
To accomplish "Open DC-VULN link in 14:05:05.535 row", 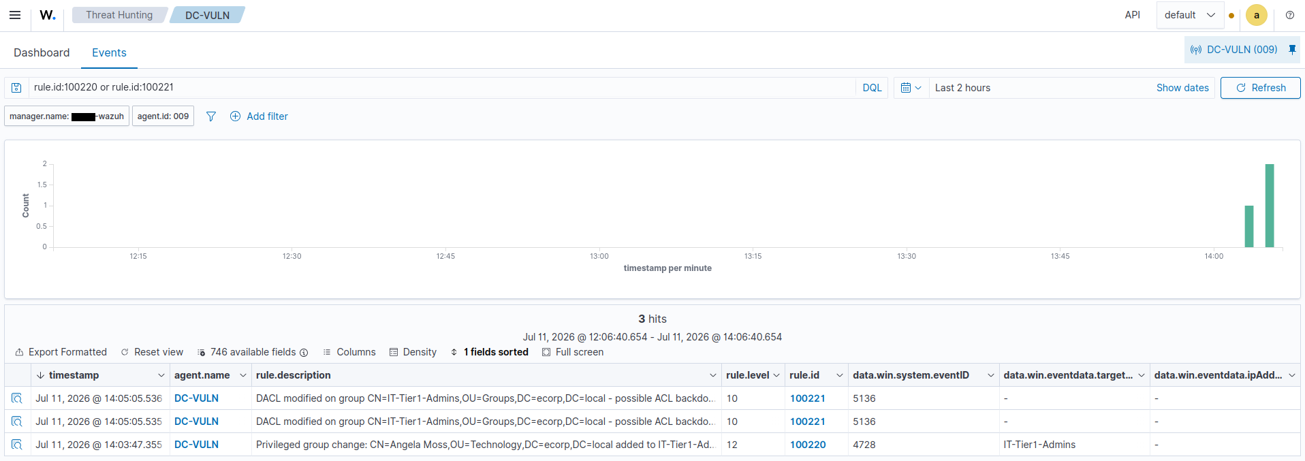I will click(196, 422).
